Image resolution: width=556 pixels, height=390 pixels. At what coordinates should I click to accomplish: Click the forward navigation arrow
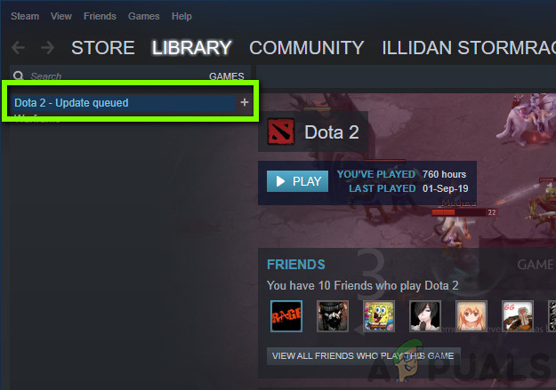[x=47, y=47]
